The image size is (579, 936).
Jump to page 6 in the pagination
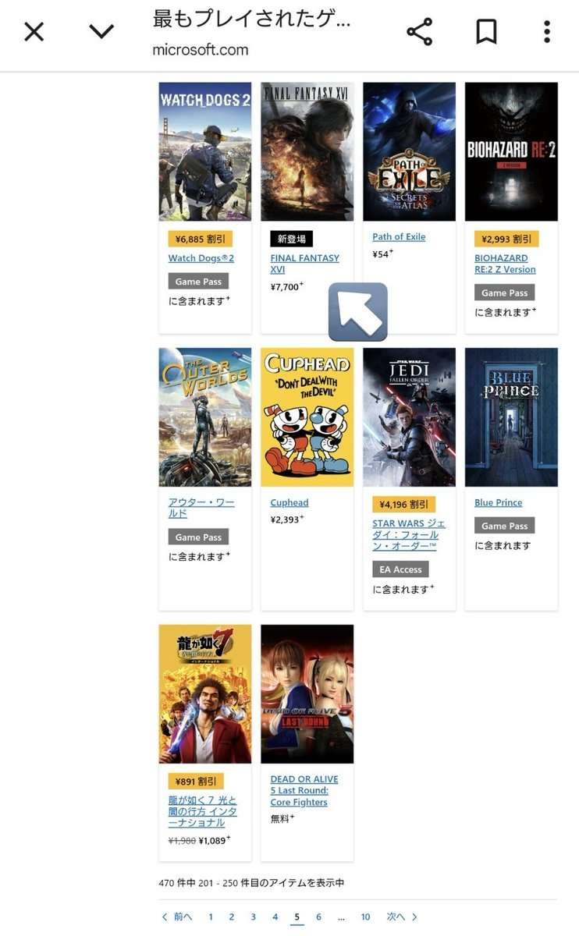click(x=318, y=916)
